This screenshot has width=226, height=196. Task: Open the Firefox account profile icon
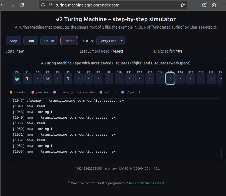point(204,5)
